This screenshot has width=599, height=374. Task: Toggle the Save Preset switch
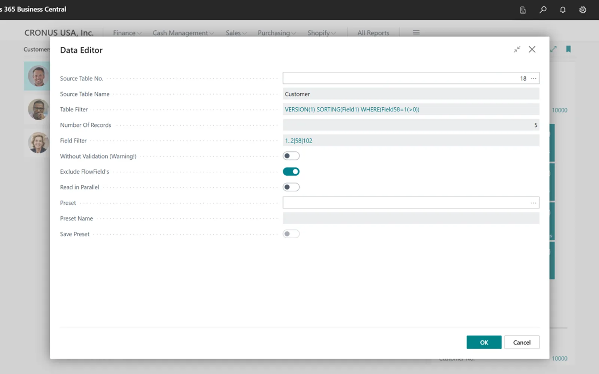coord(291,234)
